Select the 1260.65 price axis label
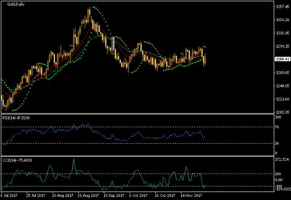Image resolution: width=291 pixels, height=200 pixels. 282,73
